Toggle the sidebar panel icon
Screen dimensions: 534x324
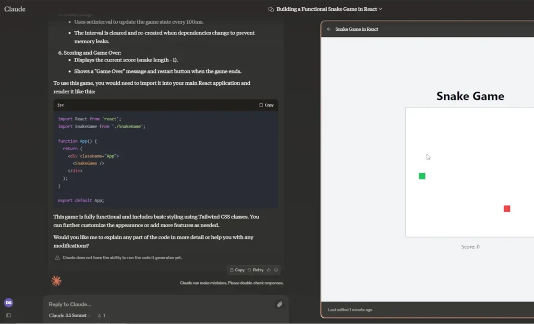tap(8, 315)
